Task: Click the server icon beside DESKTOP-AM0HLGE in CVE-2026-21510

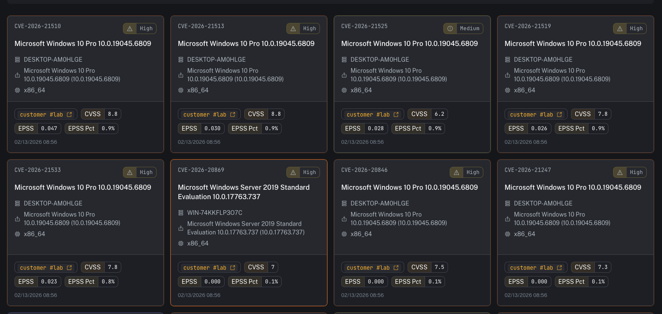Action: [x=17, y=60]
